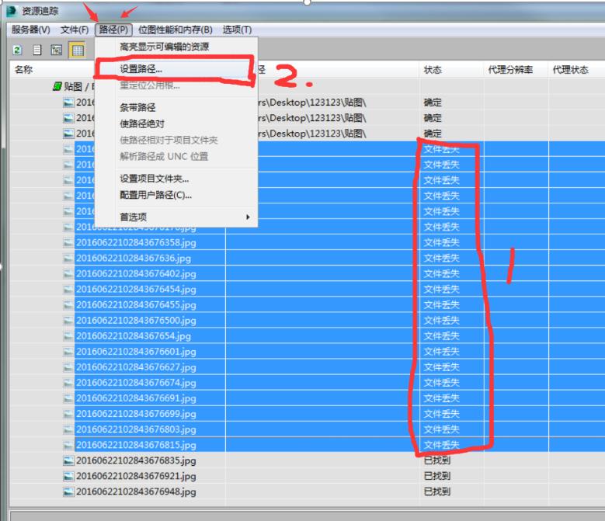Click image icon of 201606221028436​76627.jpg
The width and height of the screenshot is (605, 521).
[x=68, y=367]
